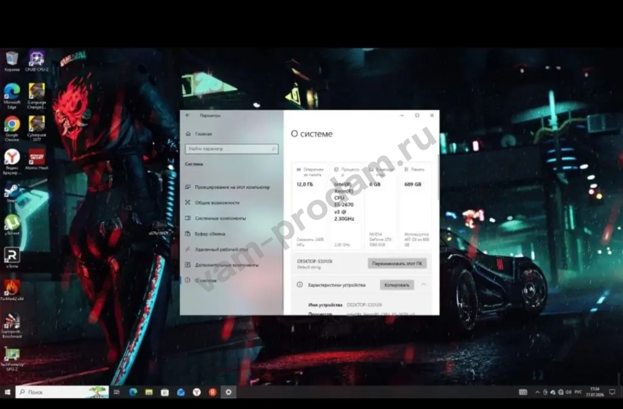Open the Корзина recycle bin desktop icon

pyautogui.click(x=12, y=61)
